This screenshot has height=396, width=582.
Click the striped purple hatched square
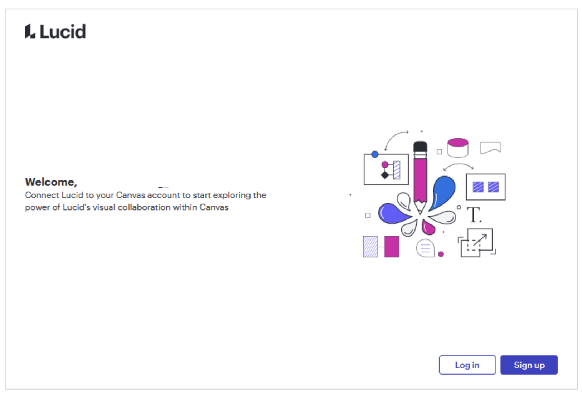pyautogui.click(x=370, y=246)
